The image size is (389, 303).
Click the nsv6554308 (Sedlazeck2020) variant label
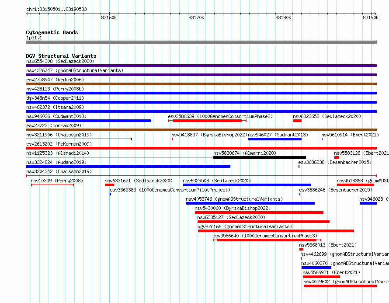click(x=60, y=61)
